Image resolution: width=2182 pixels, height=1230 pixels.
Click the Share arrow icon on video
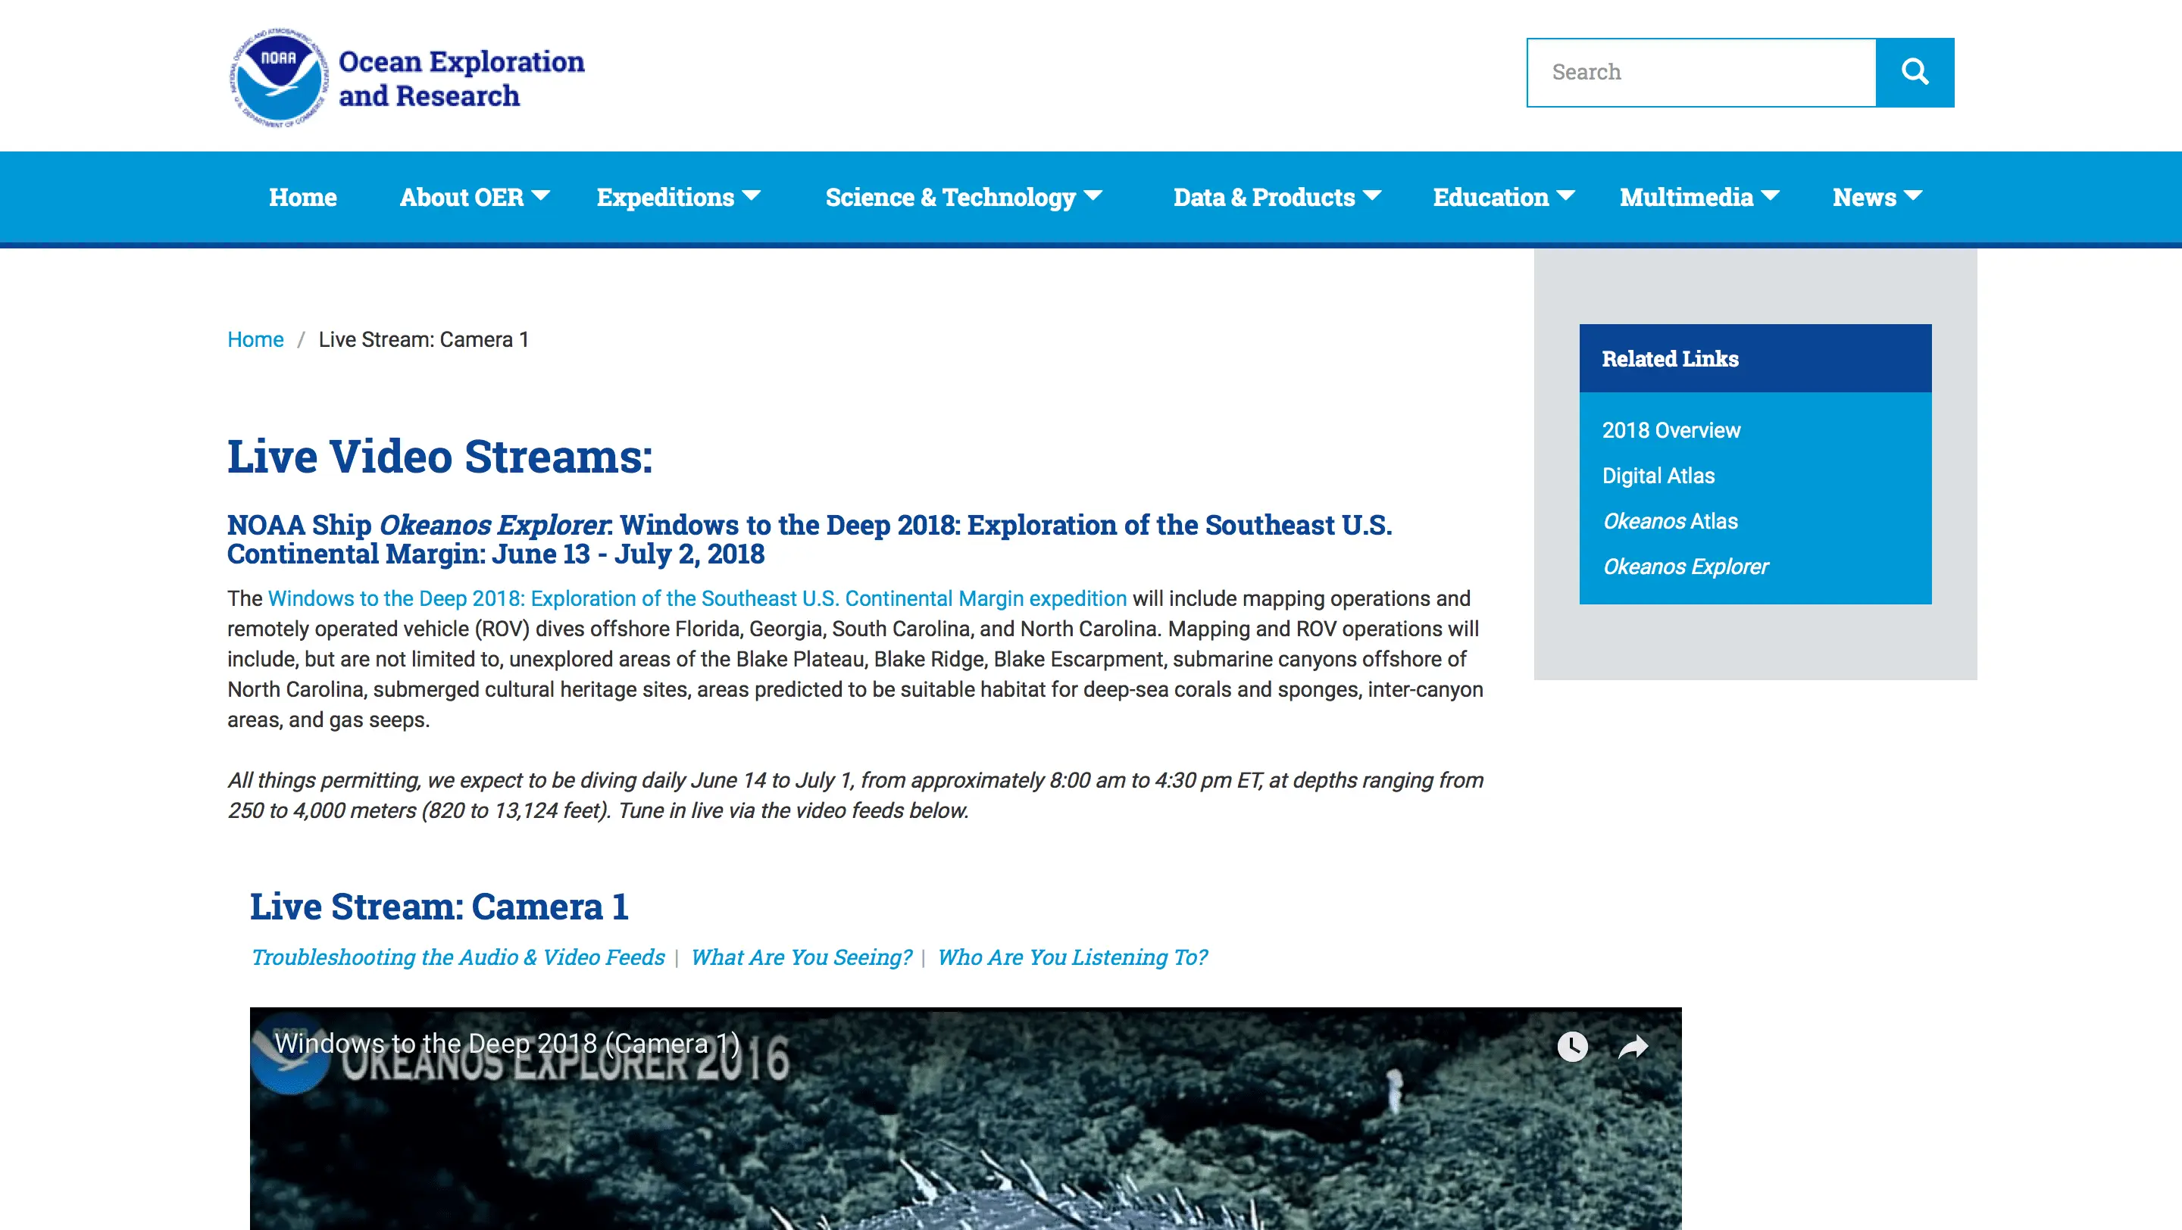pyautogui.click(x=1632, y=1046)
